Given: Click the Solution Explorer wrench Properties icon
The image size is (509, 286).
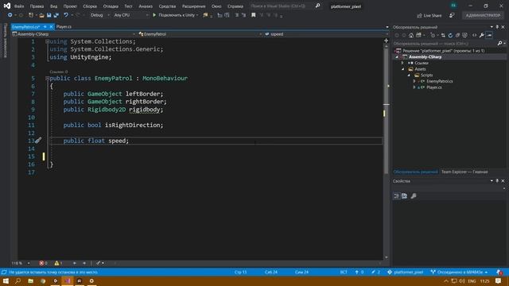Looking at the screenshot, I should [482, 35].
